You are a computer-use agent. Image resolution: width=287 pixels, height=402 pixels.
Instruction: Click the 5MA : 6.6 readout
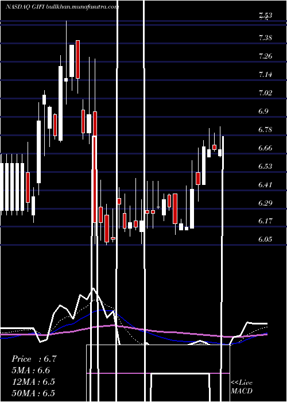click(31, 370)
